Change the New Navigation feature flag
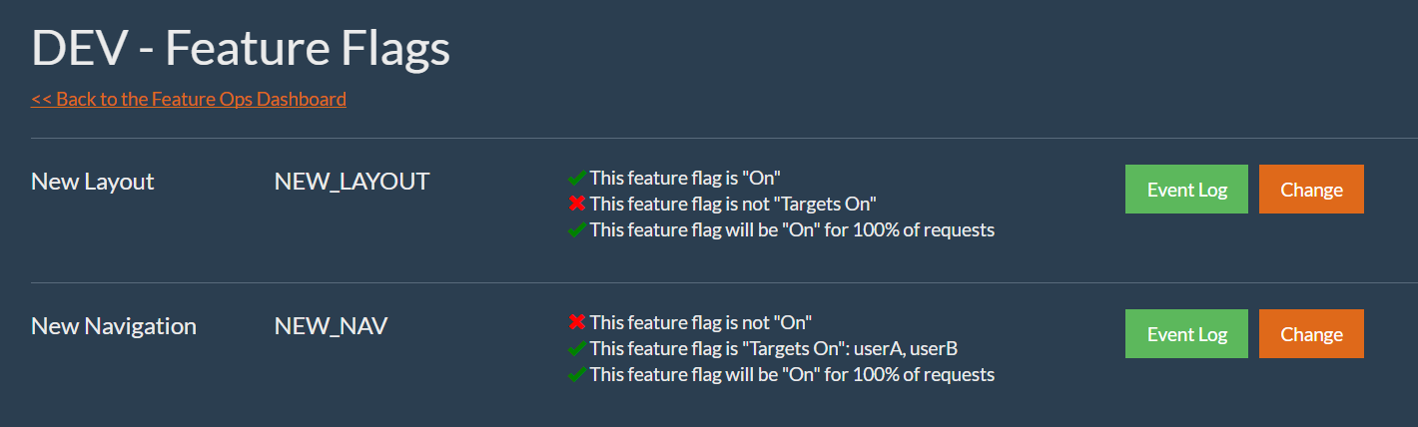 pos(1311,334)
